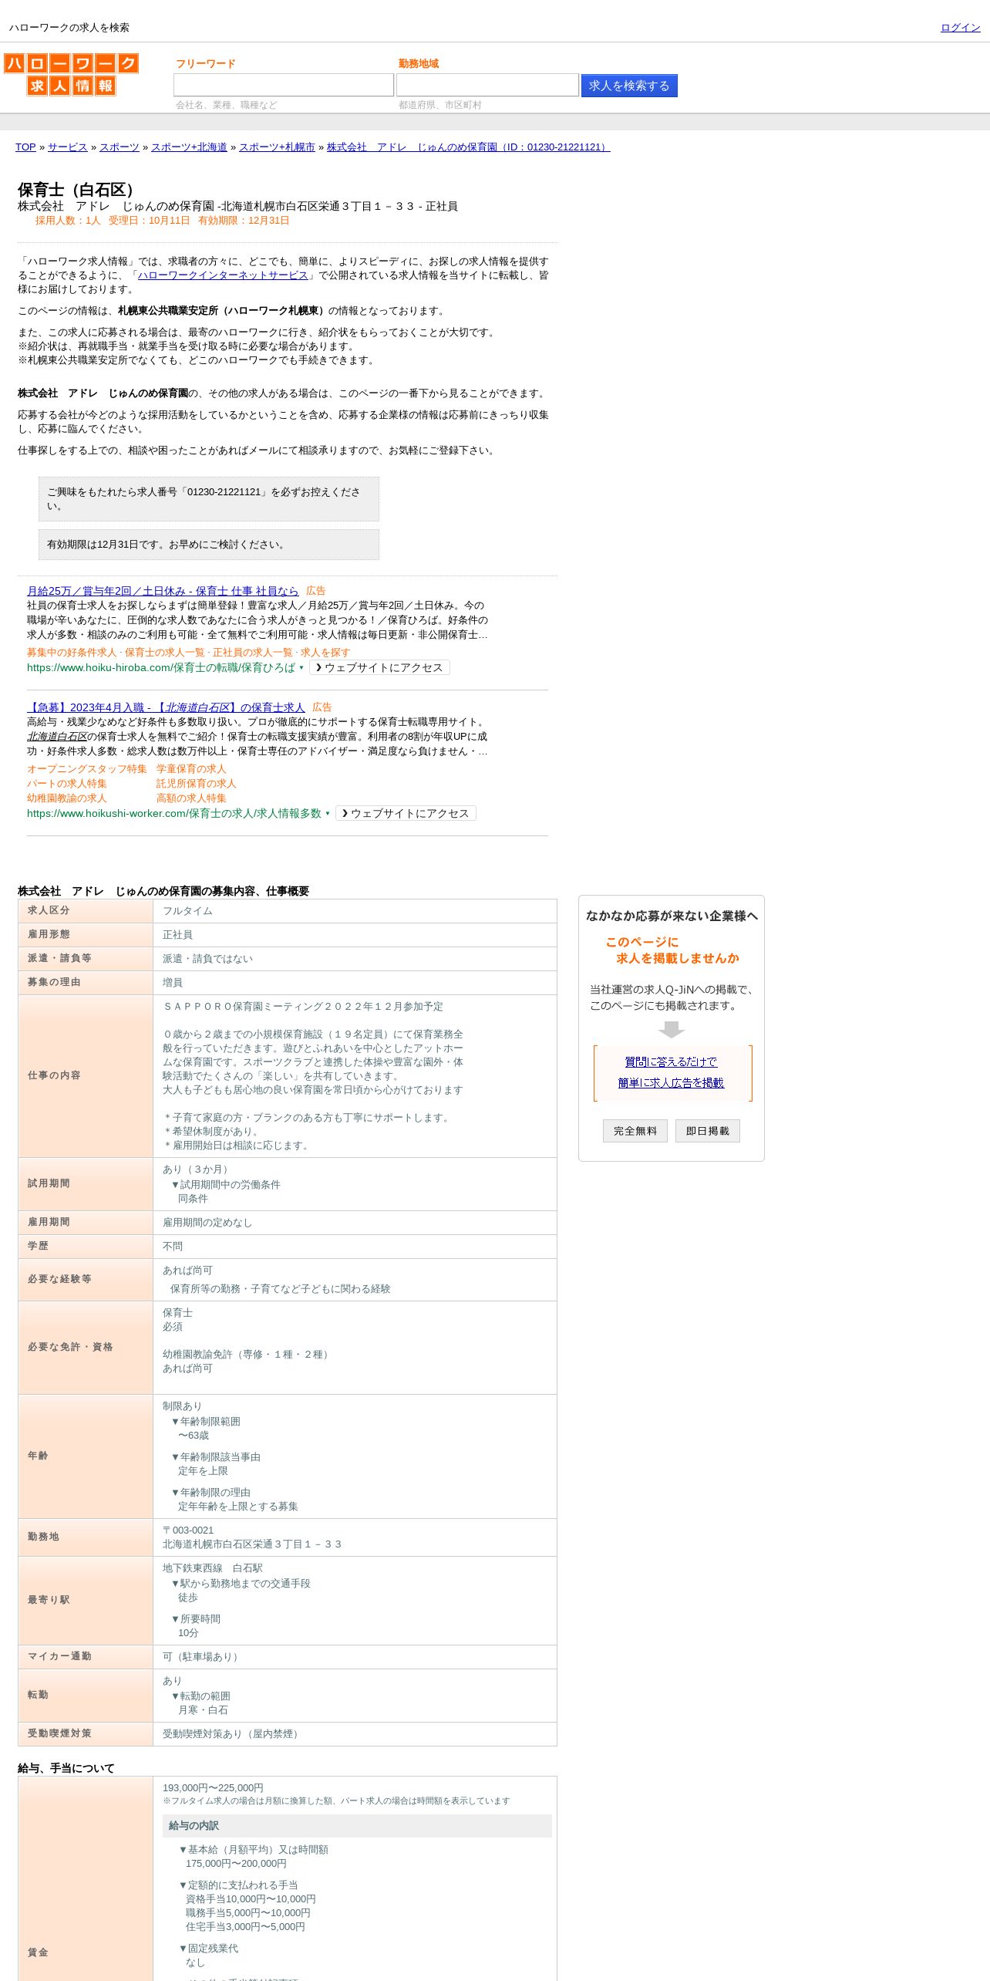Go to TOP breadcrumb link
This screenshot has width=990, height=1981.
(x=25, y=147)
